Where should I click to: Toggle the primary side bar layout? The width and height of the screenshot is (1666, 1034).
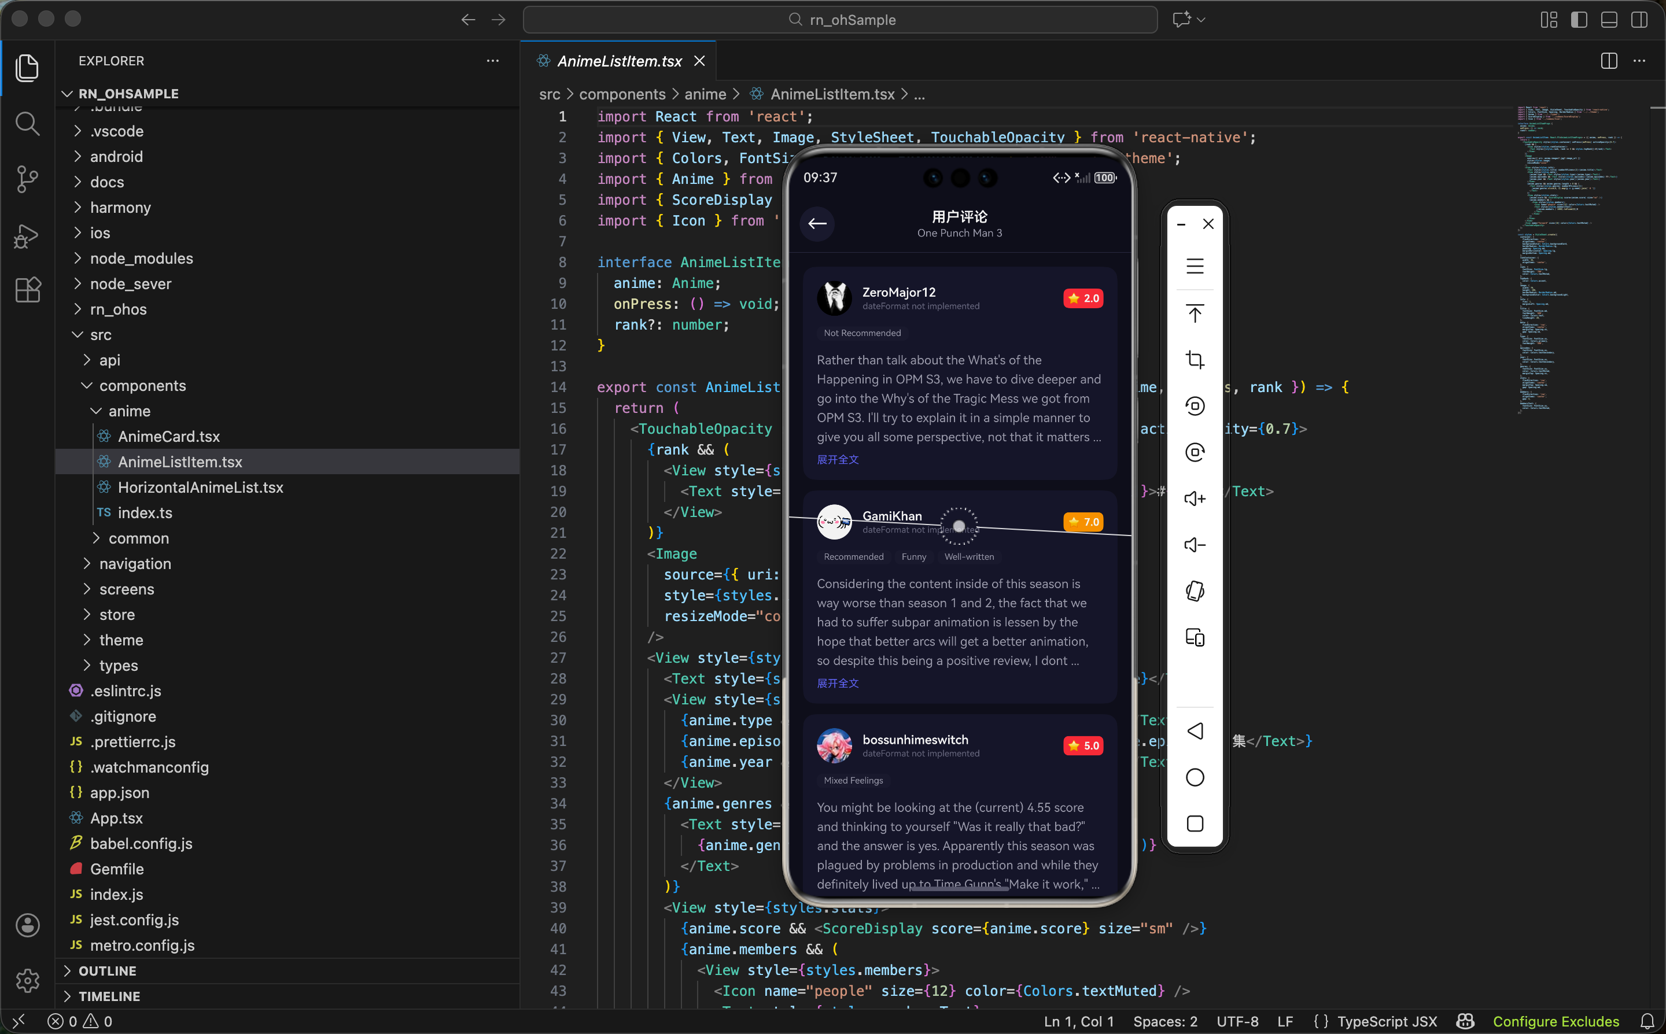tap(1579, 20)
